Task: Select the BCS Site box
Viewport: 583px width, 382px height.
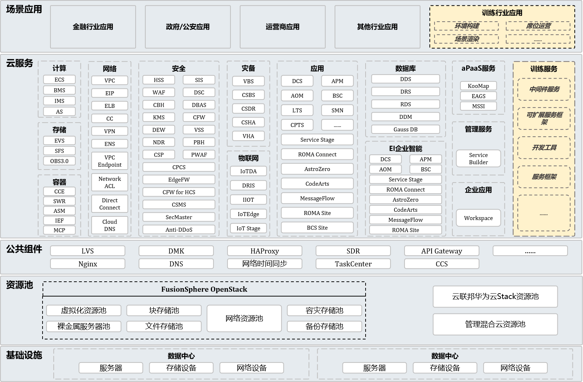Action: 317,228
